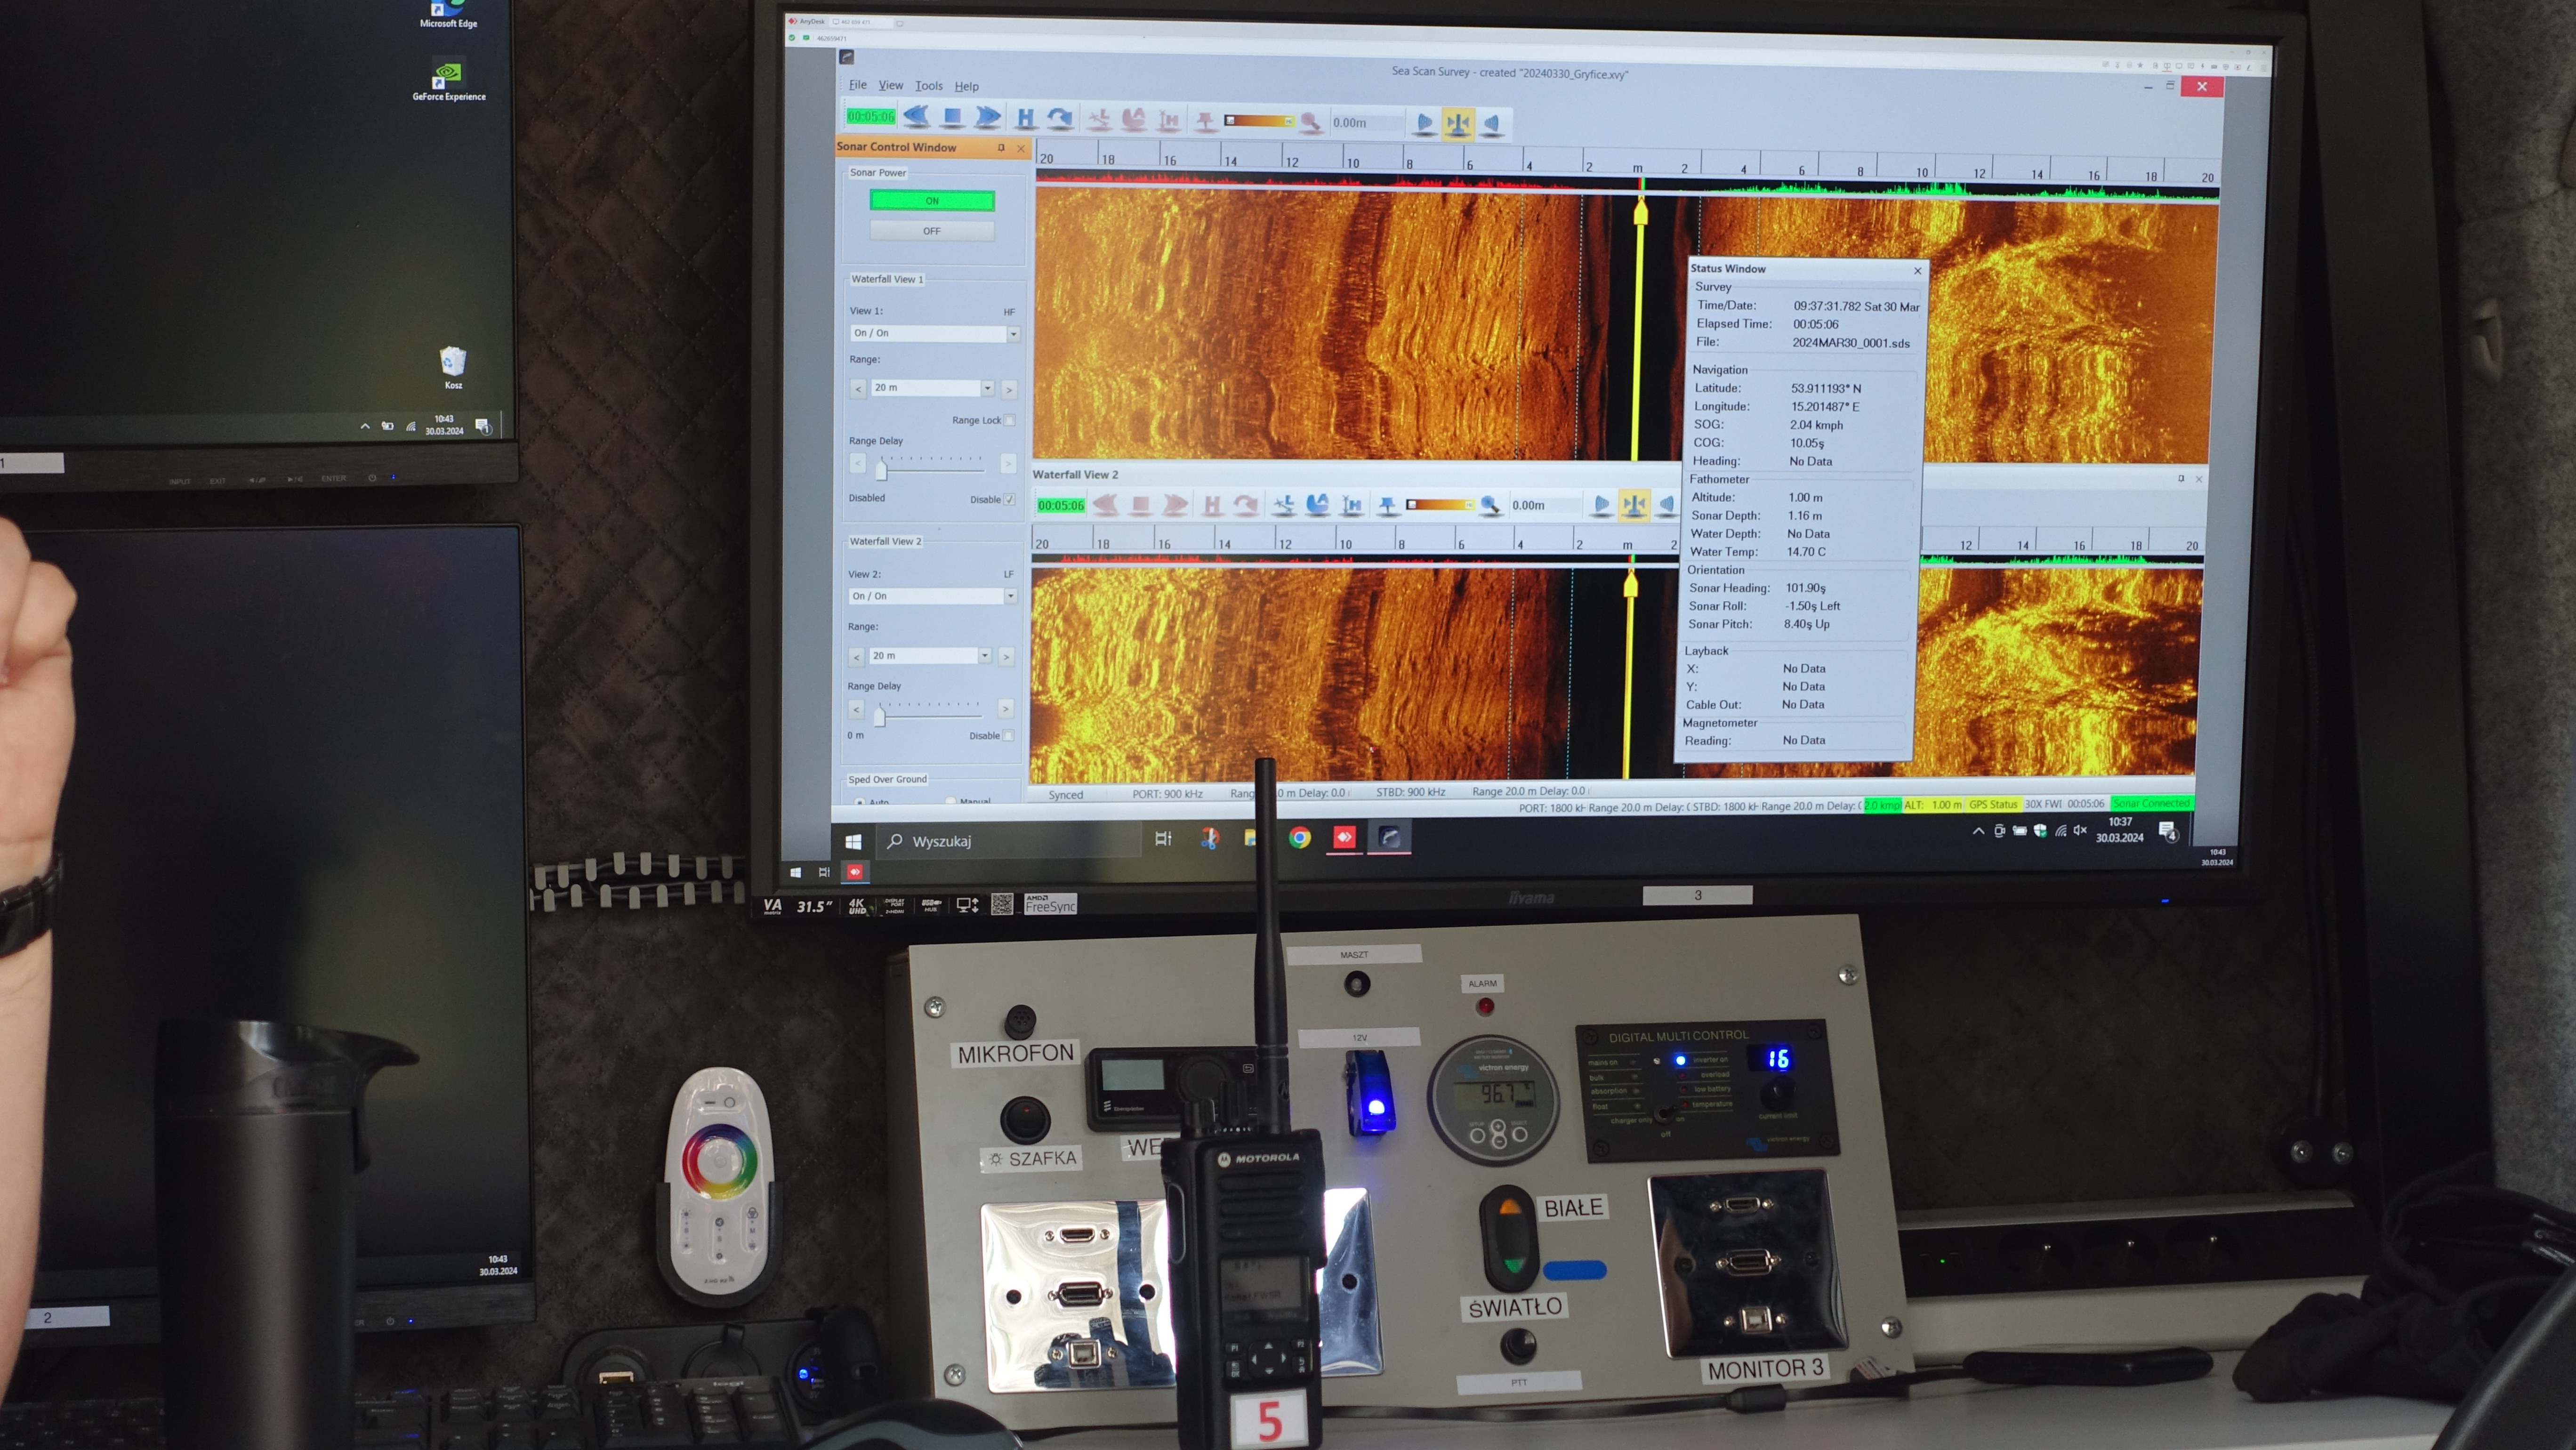Click the starboard-side channel icon in top toolbar

point(1492,124)
